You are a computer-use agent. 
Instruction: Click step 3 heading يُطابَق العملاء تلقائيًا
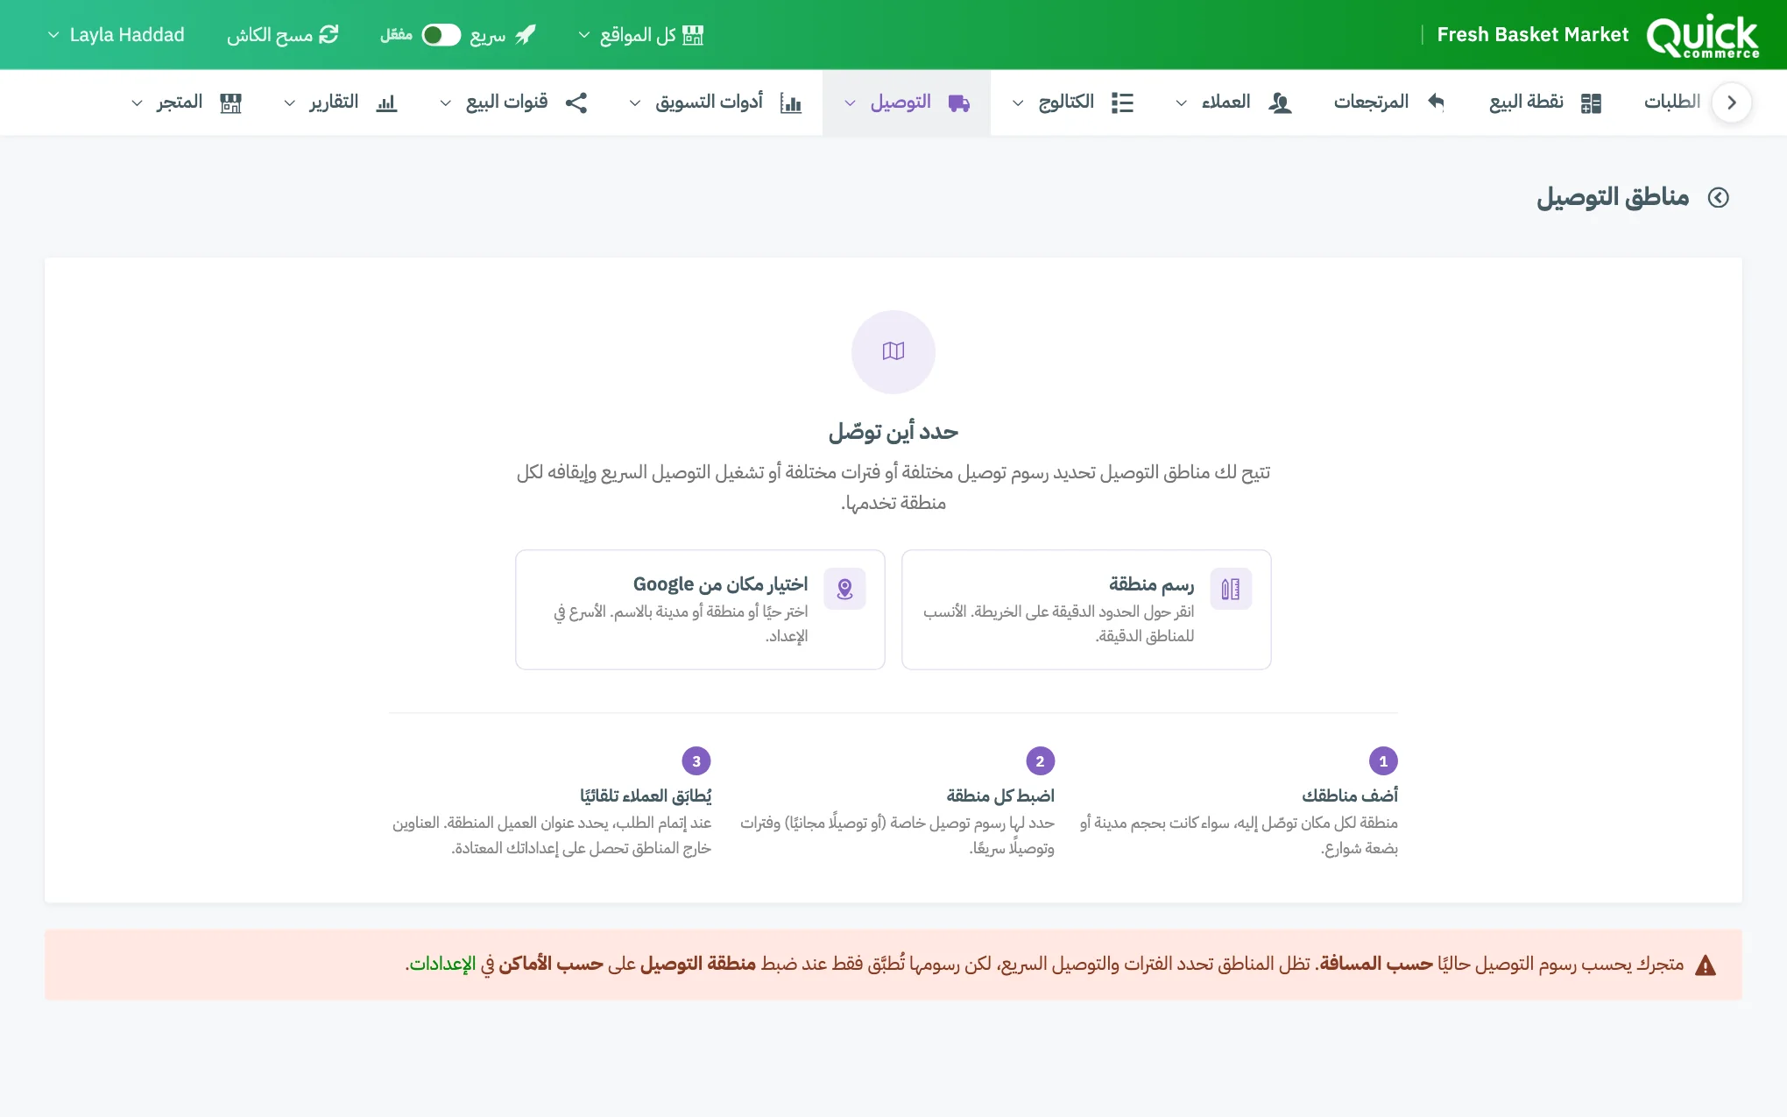(x=646, y=795)
